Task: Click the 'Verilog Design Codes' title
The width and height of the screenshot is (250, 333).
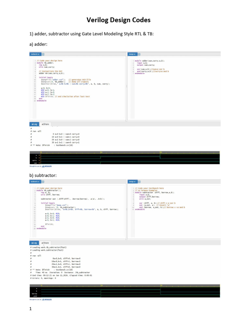Action: coord(118,20)
